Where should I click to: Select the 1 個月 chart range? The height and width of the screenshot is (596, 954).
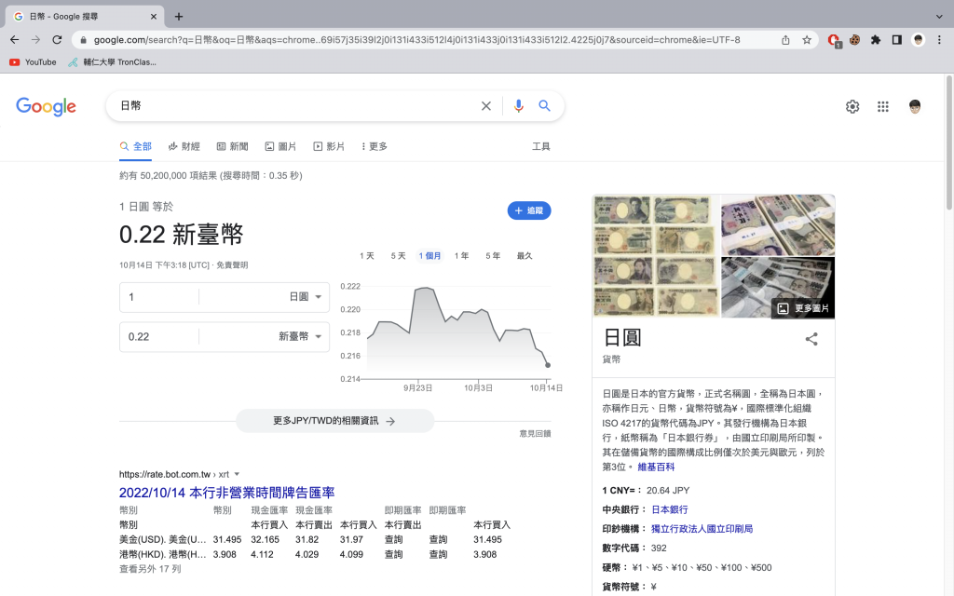[429, 256]
